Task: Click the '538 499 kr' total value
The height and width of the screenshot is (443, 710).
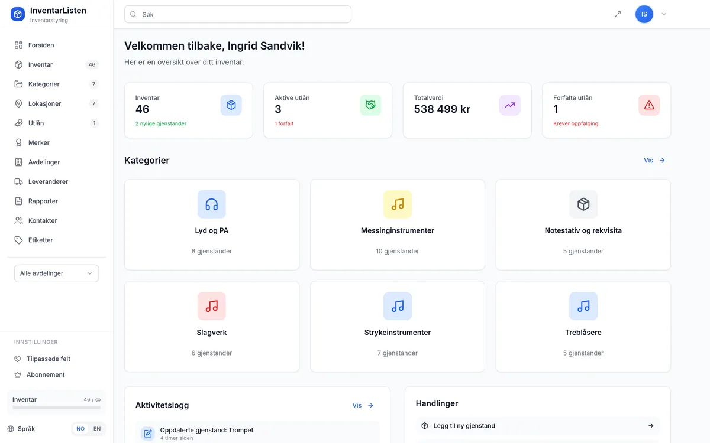Action: pos(442,109)
